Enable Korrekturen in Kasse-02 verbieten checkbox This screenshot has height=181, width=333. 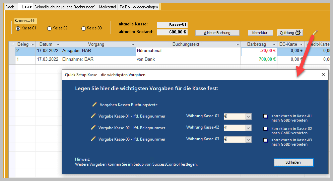tap(265, 129)
